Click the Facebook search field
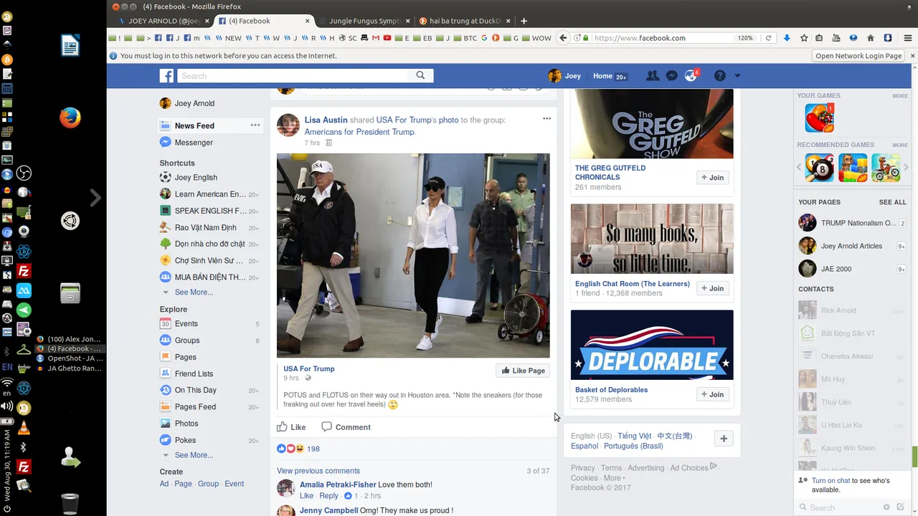The height and width of the screenshot is (516, 918). pyautogui.click(x=293, y=75)
